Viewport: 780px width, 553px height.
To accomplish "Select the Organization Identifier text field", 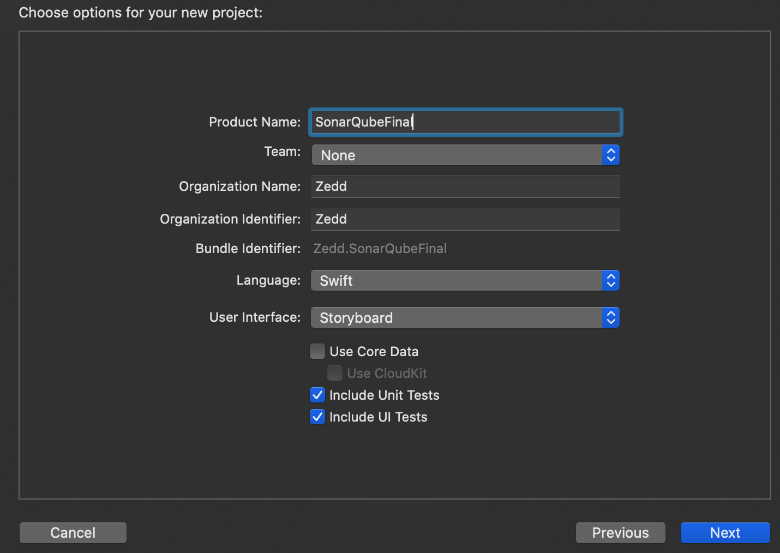I will (x=465, y=219).
